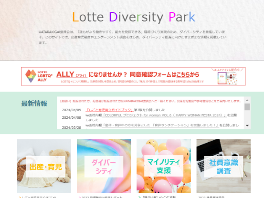This screenshot has width=264, height=198.
Task: Click the 最新情報 heading
Action: (34, 104)
